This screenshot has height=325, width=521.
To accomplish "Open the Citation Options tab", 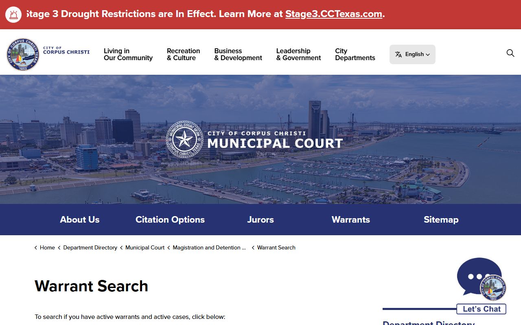I will click(170, 219).
